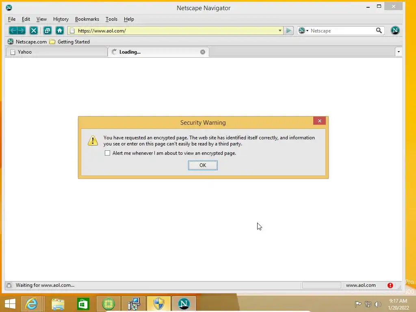Minimize the Netscape Navigator window

tap(368, 7)
